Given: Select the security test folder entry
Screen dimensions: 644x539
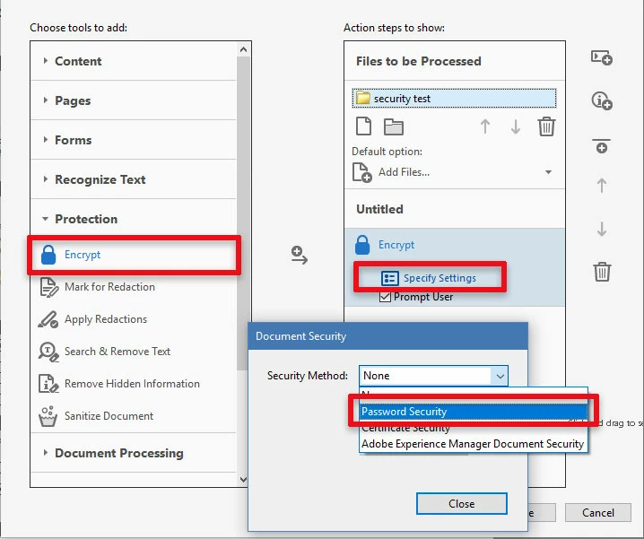Looking at the screenshot, I should coord(454,99).
